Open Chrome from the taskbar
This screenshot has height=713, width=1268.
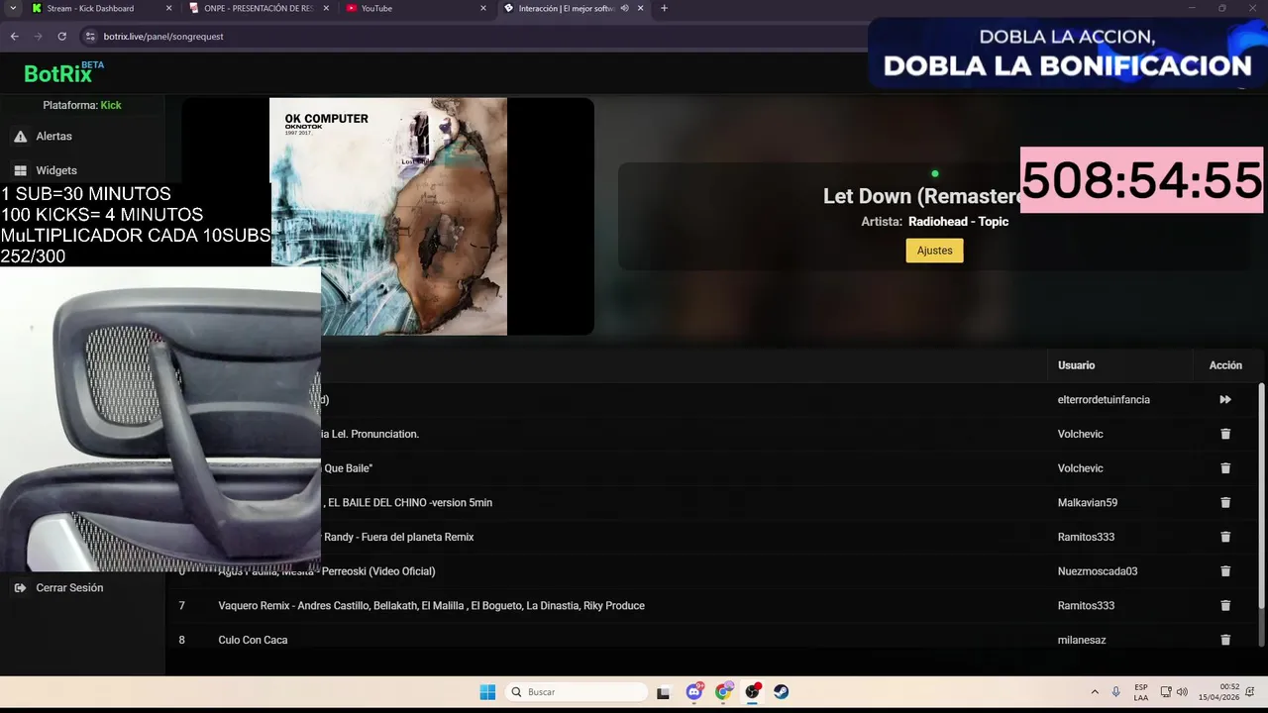723,692
